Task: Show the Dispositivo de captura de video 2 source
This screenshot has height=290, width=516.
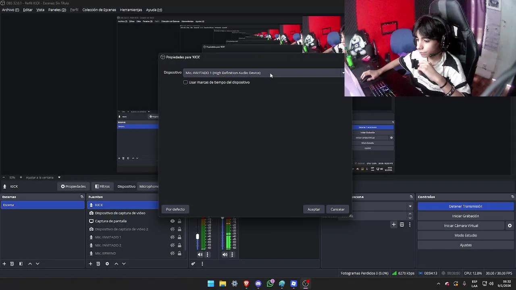Action: [173, 229]
